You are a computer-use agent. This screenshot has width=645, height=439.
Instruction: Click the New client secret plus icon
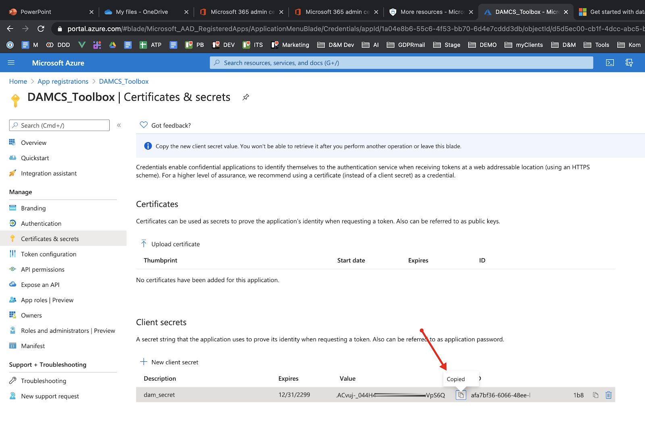[144, 362]
